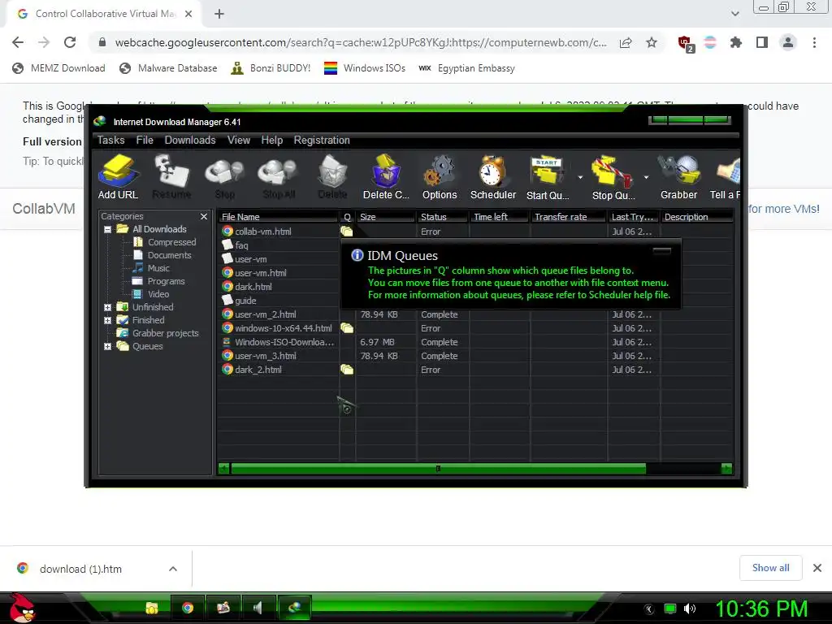Screen dimensions: 832x624
Task: Open options arrow for download (1).htm
Action: pos(173,569)
